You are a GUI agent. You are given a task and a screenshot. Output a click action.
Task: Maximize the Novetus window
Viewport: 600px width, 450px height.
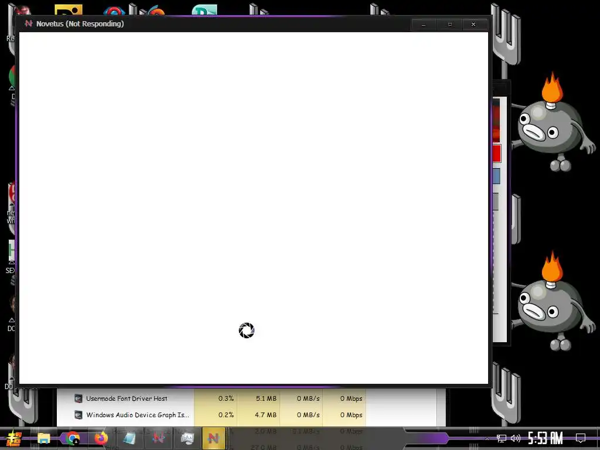[449, 24]
